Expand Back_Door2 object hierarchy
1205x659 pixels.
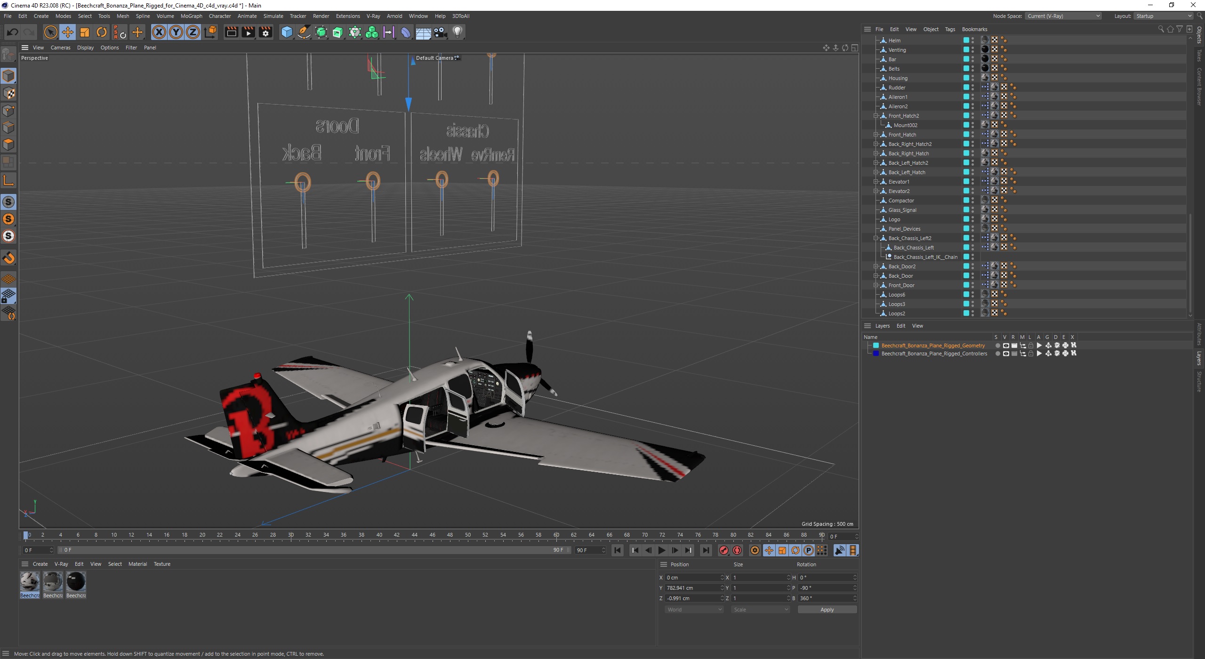pyautogui.click(x=876, y=266)
